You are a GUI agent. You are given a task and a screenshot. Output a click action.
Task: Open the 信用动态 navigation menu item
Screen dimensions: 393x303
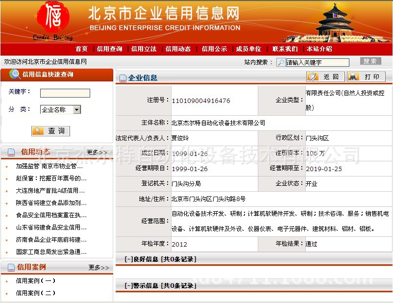178,49
